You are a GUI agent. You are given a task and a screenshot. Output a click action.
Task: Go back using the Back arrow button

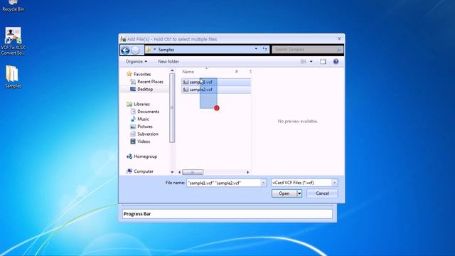pyautogui.click(x=125, y=50)
